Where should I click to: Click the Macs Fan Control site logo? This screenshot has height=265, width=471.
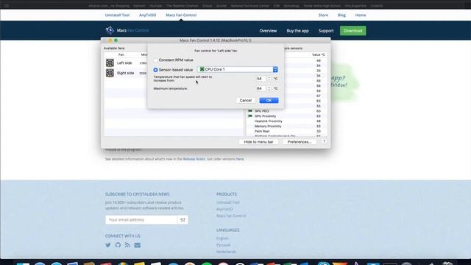point(127,30)
